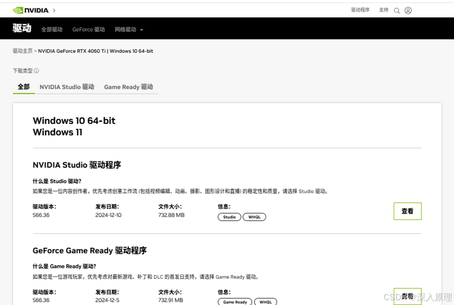Click Studio release date 2024-12-10

click(108, 215)
